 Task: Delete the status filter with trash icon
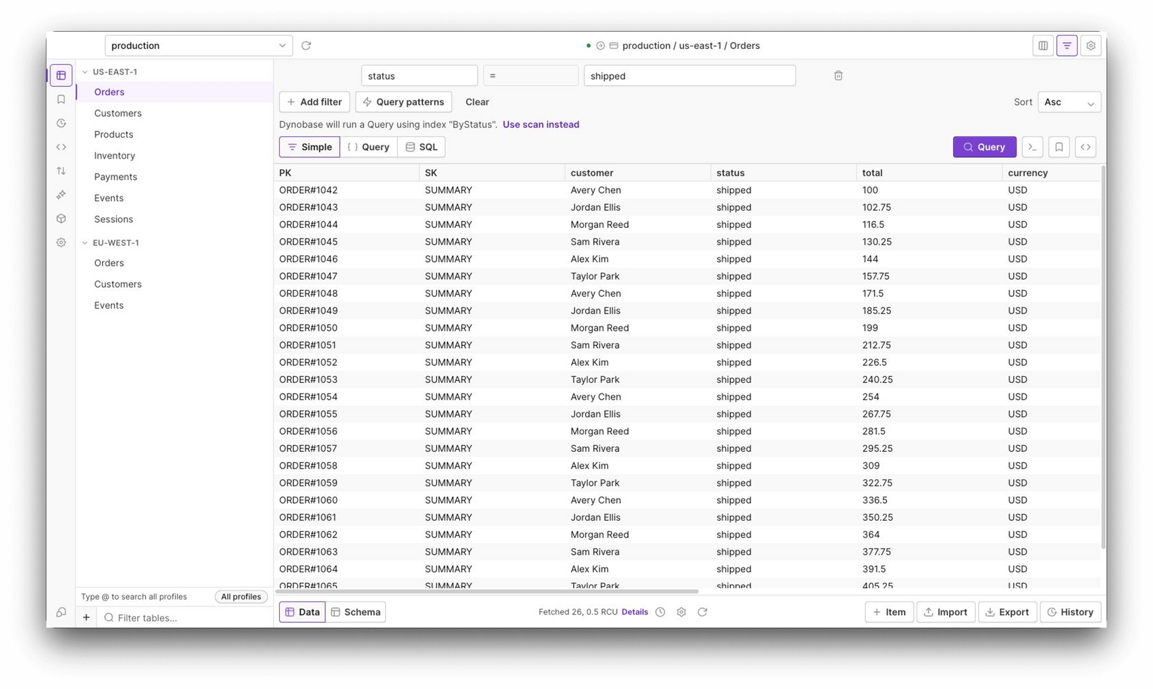[838, 76]
